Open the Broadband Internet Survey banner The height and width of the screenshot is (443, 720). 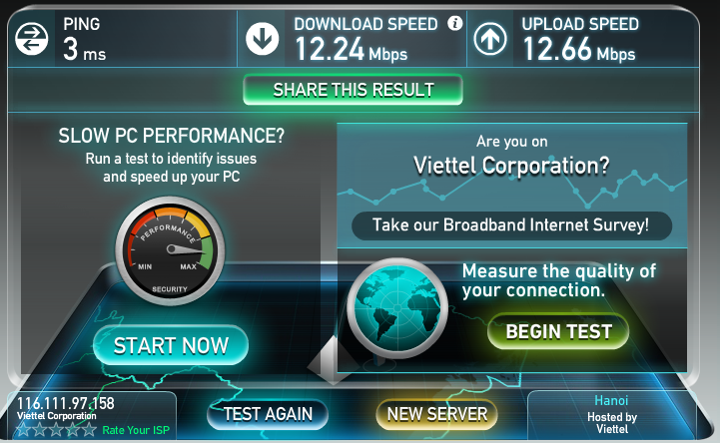click(512, 225)
